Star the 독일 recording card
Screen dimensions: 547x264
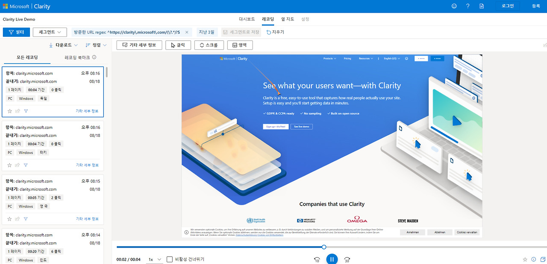pos(10,111)
